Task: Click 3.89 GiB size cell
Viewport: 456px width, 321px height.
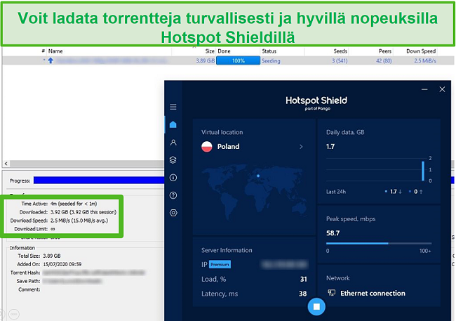Action: (205, 60)
